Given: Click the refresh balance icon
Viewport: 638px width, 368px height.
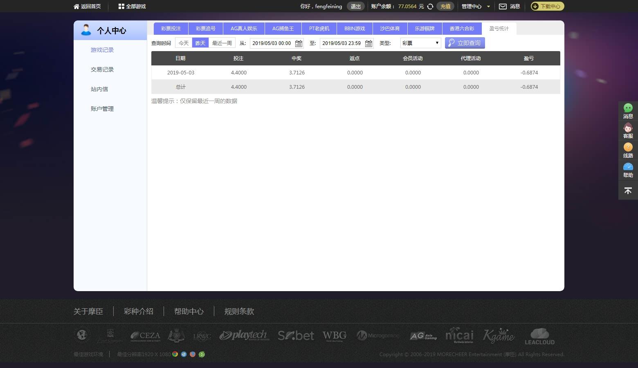Looking at the screenshot, I should point(430,7).
